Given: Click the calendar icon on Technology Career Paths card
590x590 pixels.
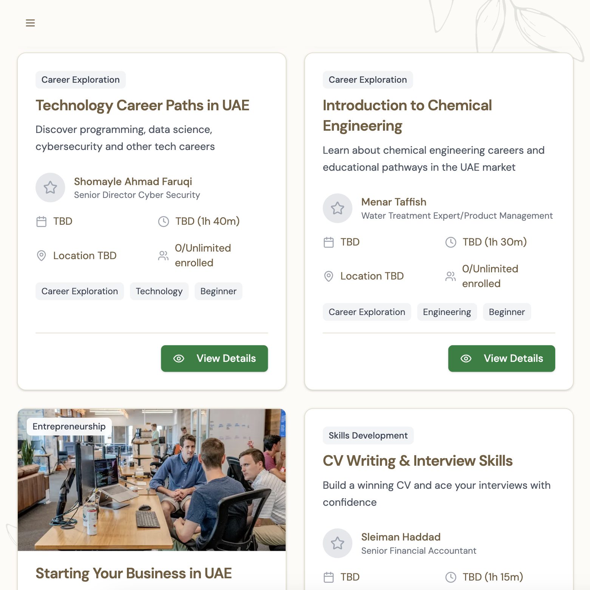Looking at the screenshot, I should coord(42,221).
